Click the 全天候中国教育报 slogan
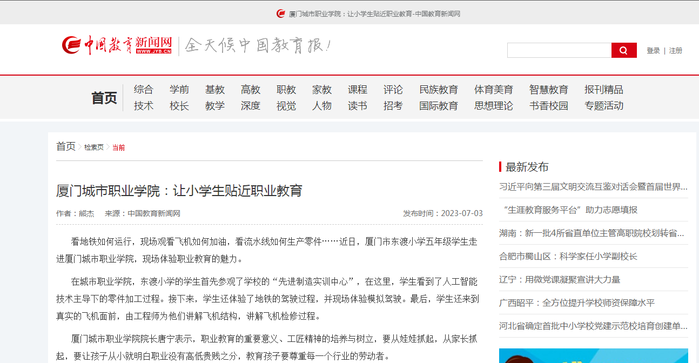Viewport: 699px width, 363px height. coord(258,45)
